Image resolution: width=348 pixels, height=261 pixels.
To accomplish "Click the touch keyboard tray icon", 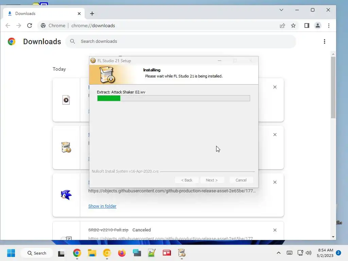I will pyautogui.click(x=290, y=253).
